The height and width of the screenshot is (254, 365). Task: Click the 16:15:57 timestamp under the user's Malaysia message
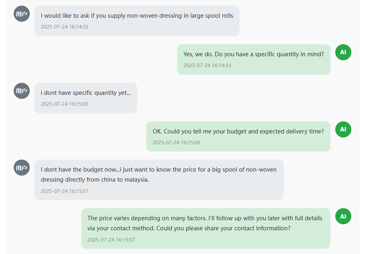point(64,191)
